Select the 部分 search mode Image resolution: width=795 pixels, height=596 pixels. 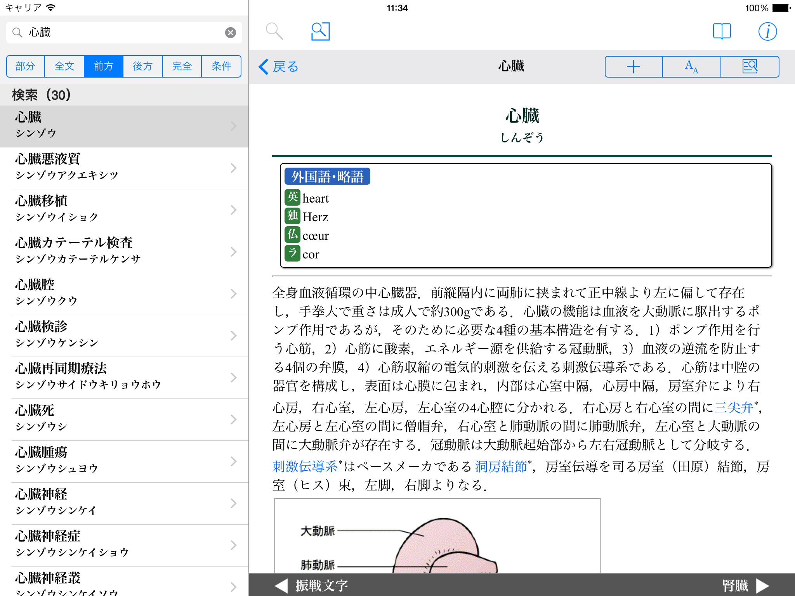(x=26, y=66)
